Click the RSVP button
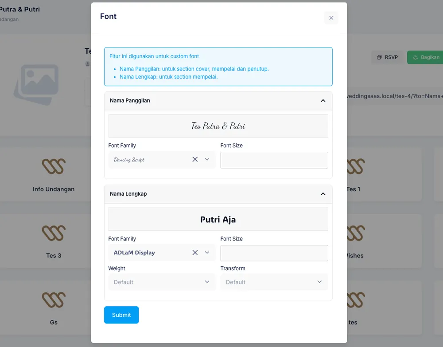Screen dimensions: 443x347 (387, 57)
